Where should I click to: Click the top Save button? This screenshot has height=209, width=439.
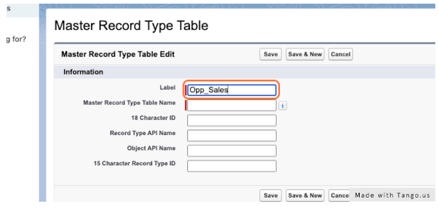(271, 54)
